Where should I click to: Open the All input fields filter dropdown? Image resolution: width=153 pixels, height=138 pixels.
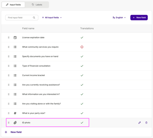click(52, 17)
